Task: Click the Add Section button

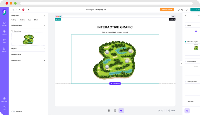Action: (115, 83)
